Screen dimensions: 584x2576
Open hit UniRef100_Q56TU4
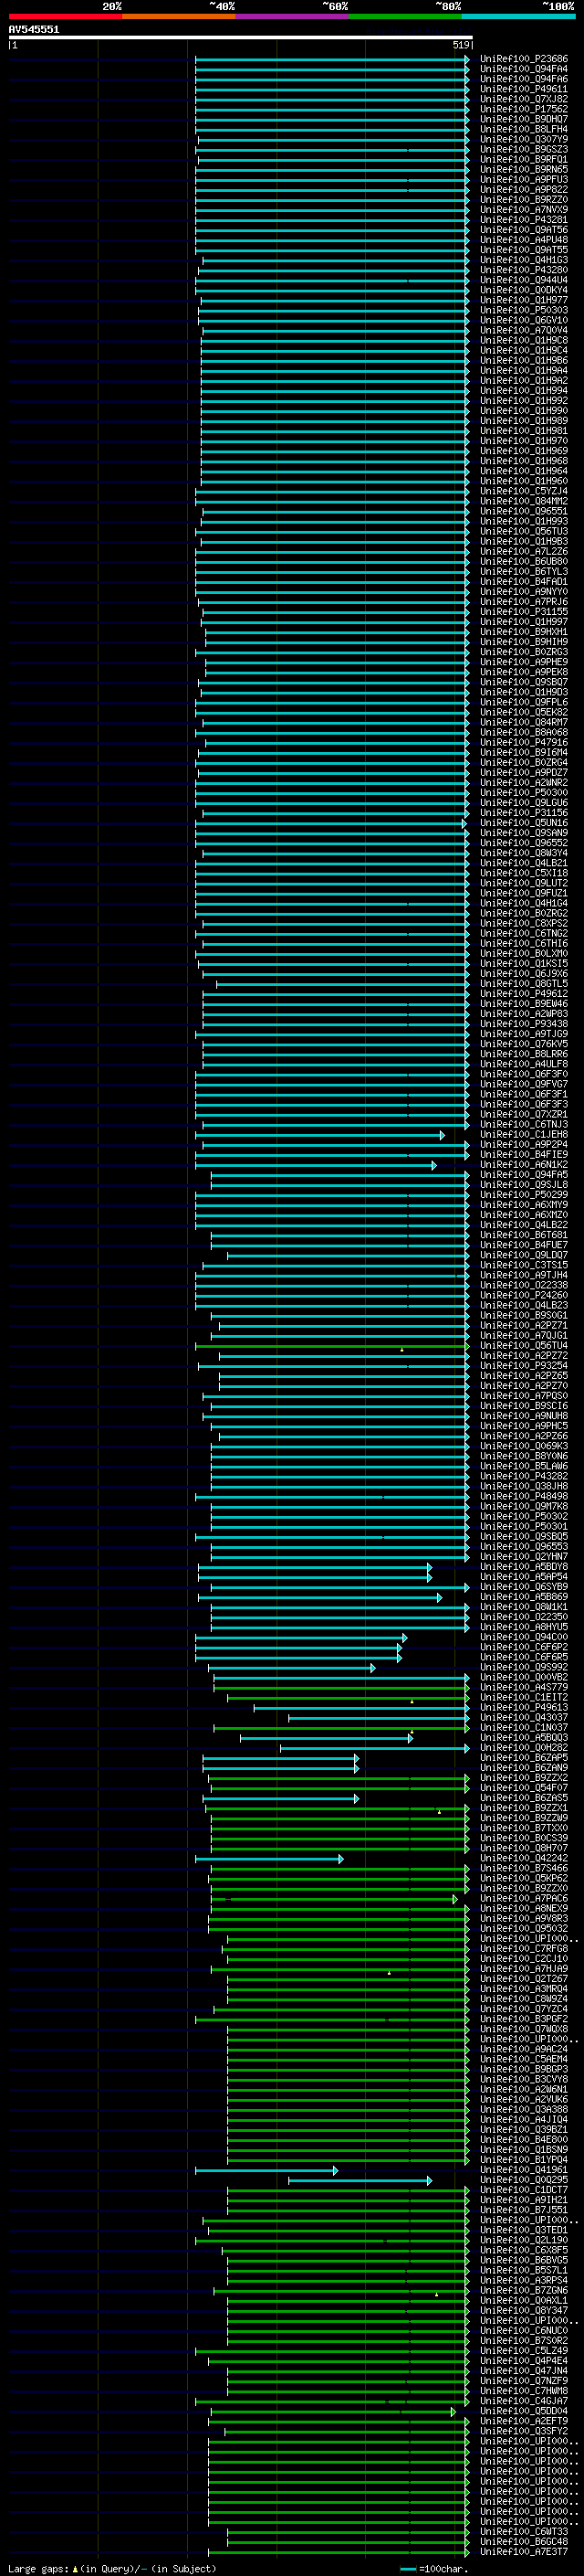coord(523,1345)
